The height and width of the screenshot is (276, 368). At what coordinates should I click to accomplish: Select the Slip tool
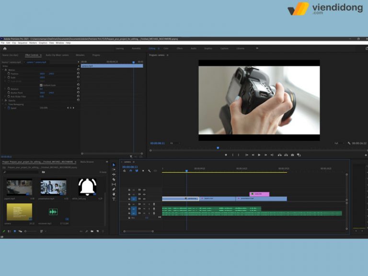click(114, 184)
